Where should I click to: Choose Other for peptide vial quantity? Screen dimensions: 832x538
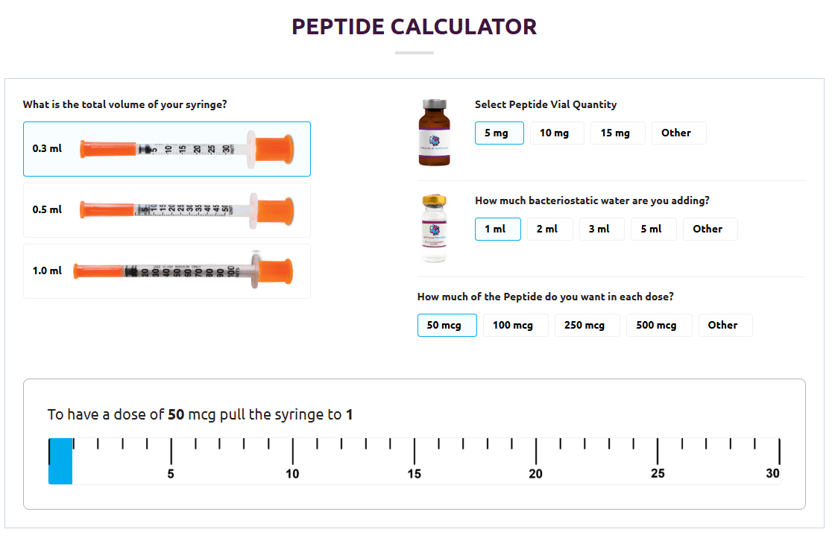tap(678, 133)
